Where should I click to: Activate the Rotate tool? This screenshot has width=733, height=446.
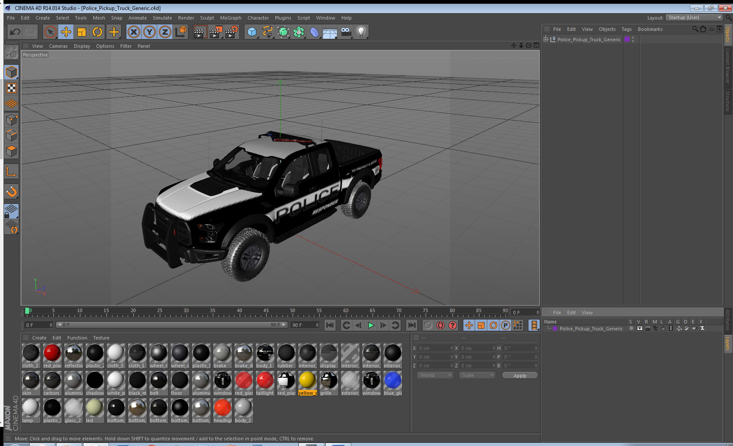(98, 32)
